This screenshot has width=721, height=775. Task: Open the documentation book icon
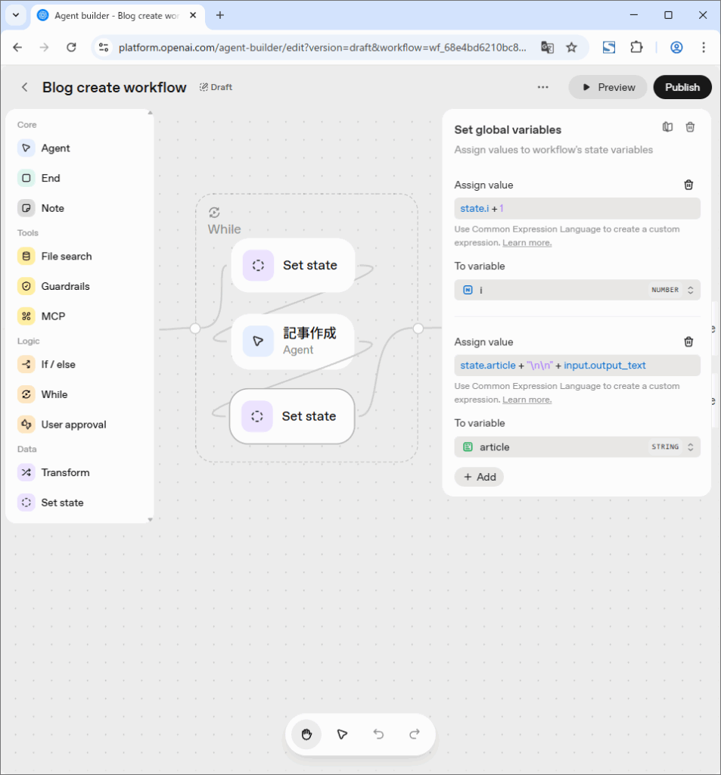(667, 127)
